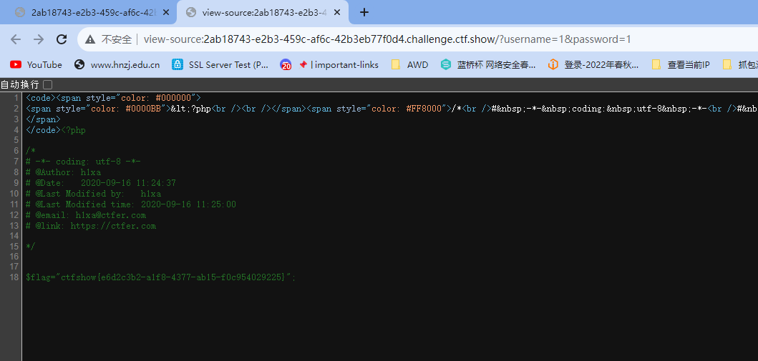Open the 查看当前IP bookmark folder

681,64
